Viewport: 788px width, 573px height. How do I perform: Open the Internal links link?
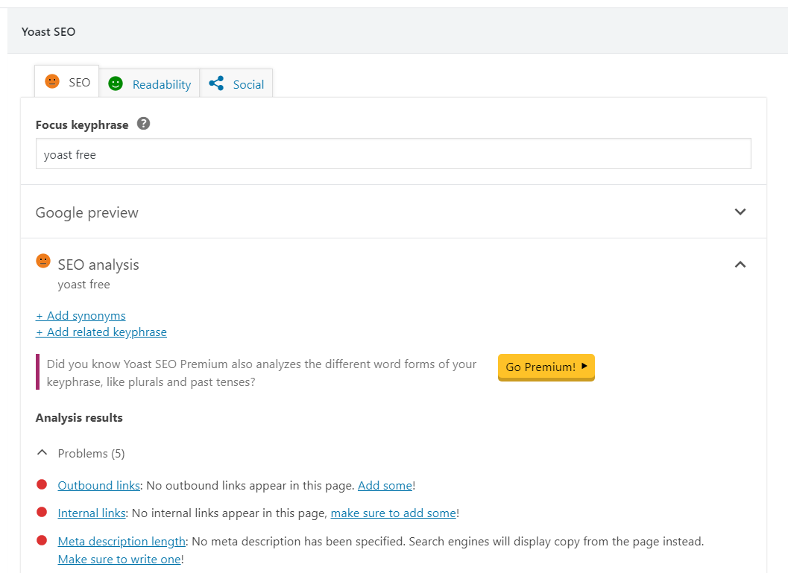(x=92, y=513)
